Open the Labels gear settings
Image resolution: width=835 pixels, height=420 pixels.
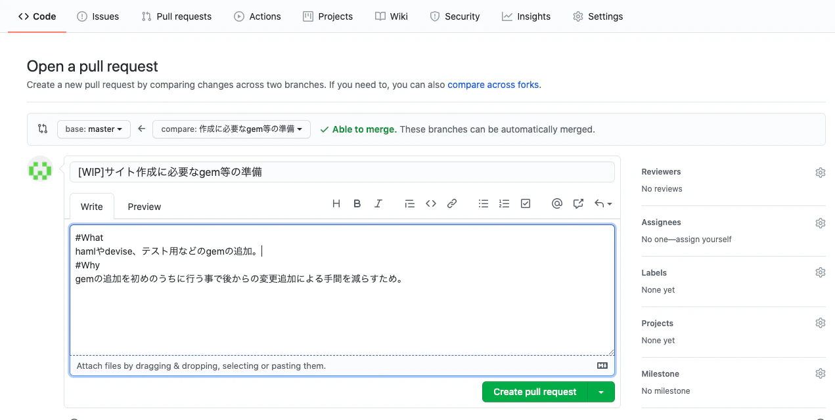click(x=821, y=272)
